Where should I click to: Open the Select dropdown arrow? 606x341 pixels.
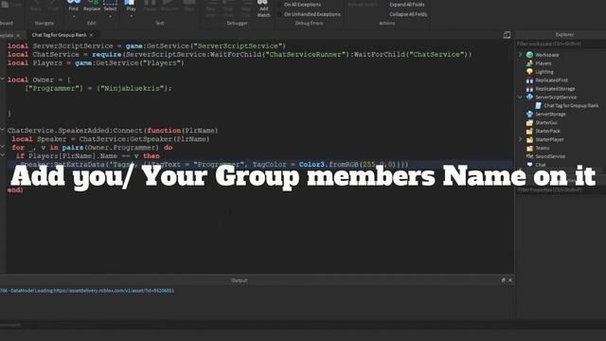110,17
